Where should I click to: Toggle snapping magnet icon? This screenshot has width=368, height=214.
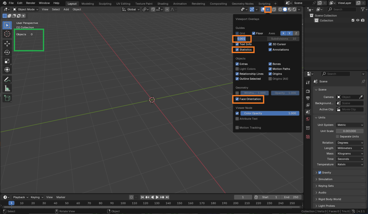153,10
